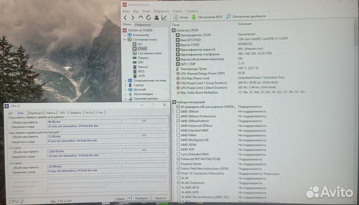Open the AIDA64 graph chart tool

(x=164, y=17)
